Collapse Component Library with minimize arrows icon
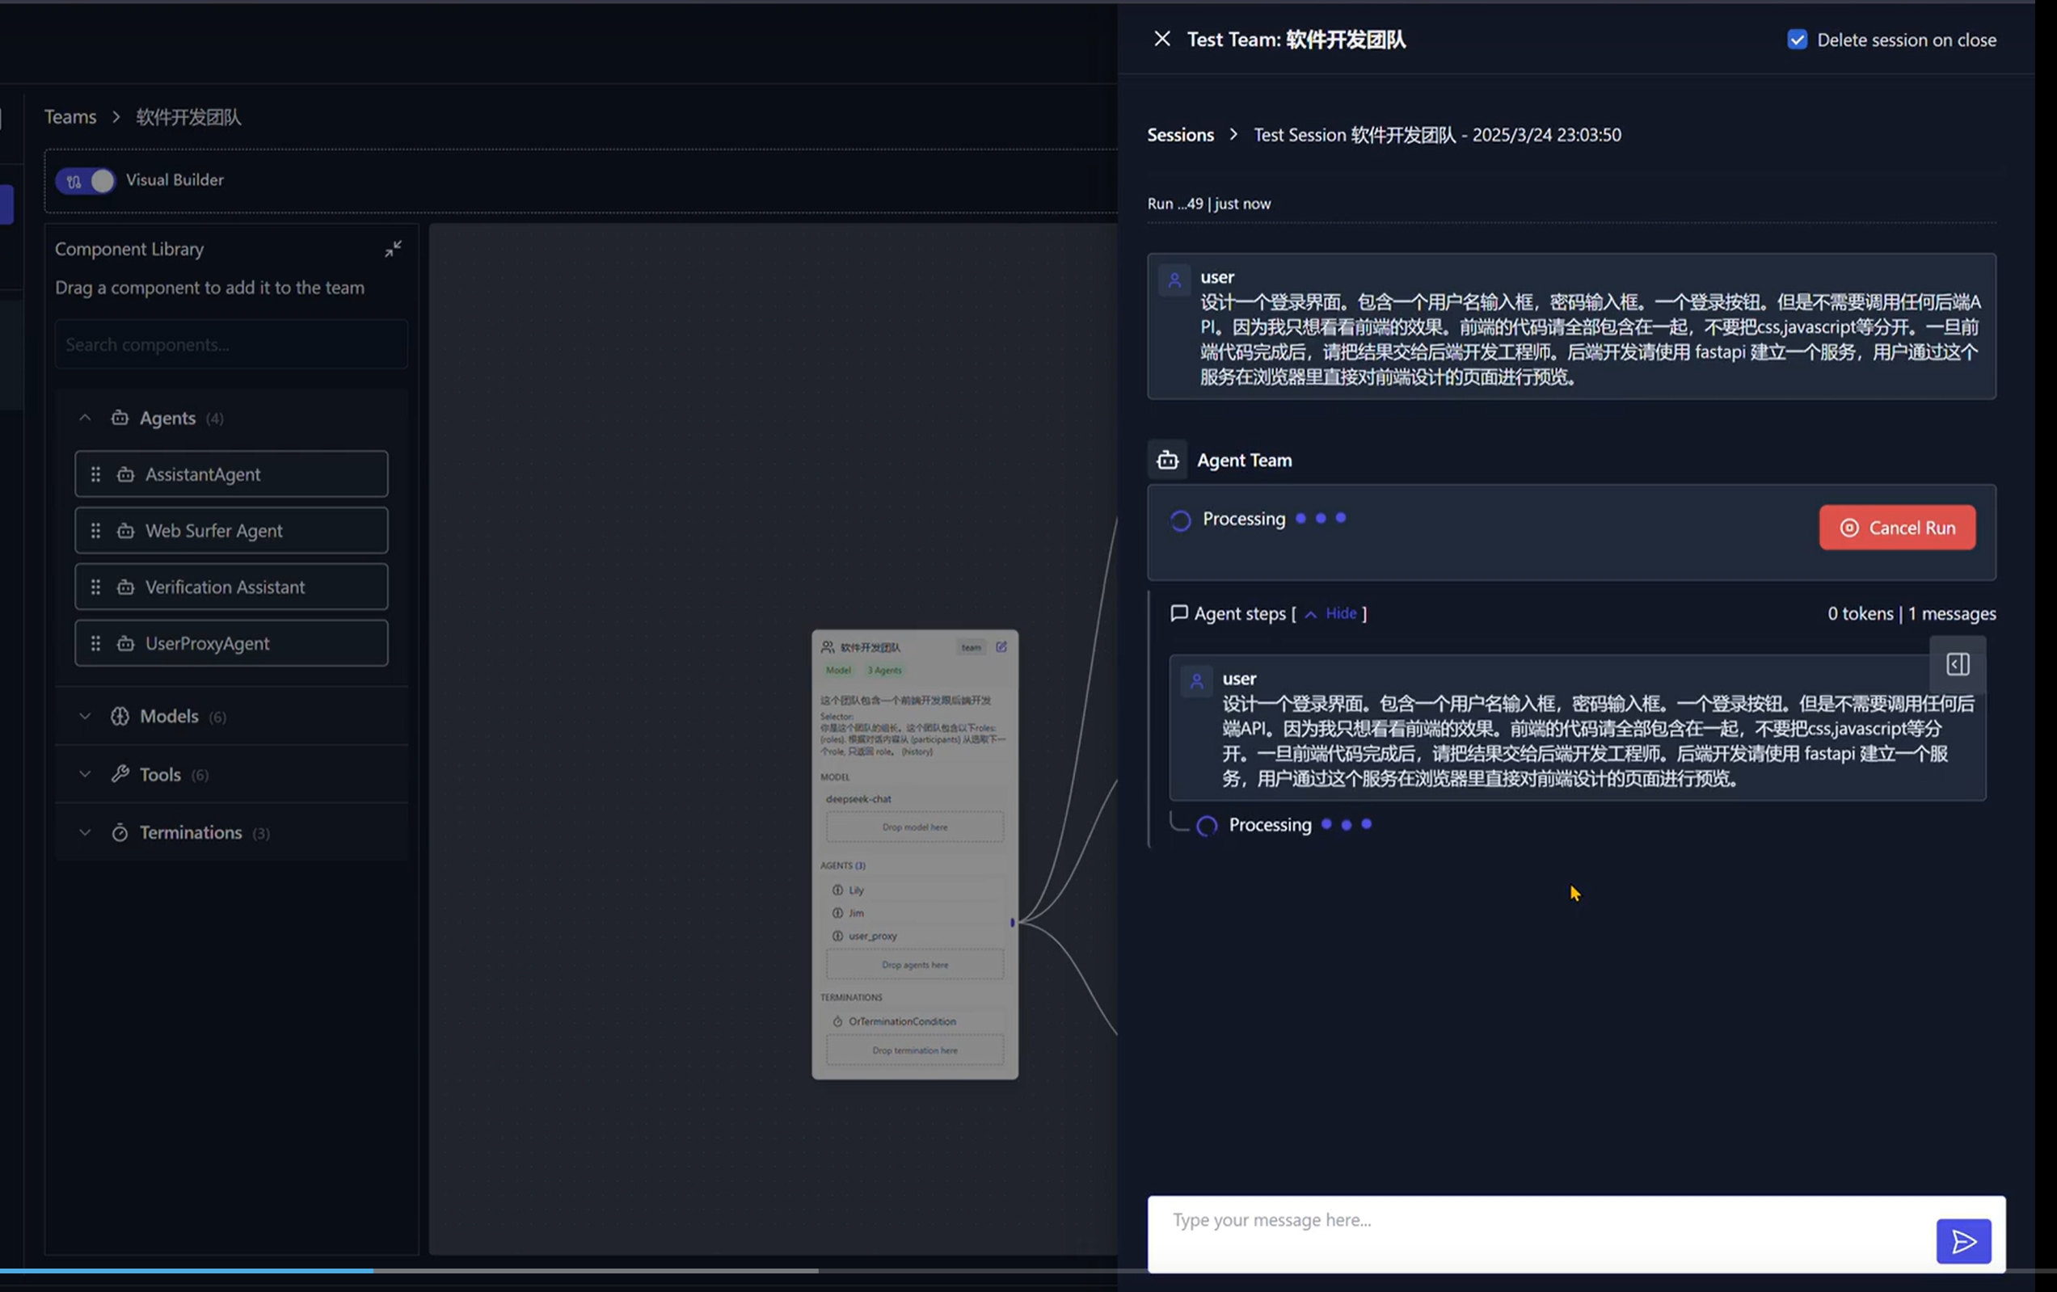Screen dimensions: 2057x1292 click(x=393, y=249)
